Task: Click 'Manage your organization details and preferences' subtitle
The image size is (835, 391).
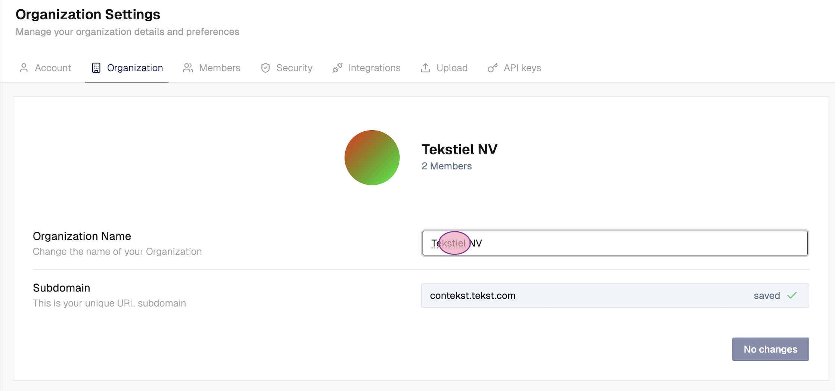Action: click(127, 32)
